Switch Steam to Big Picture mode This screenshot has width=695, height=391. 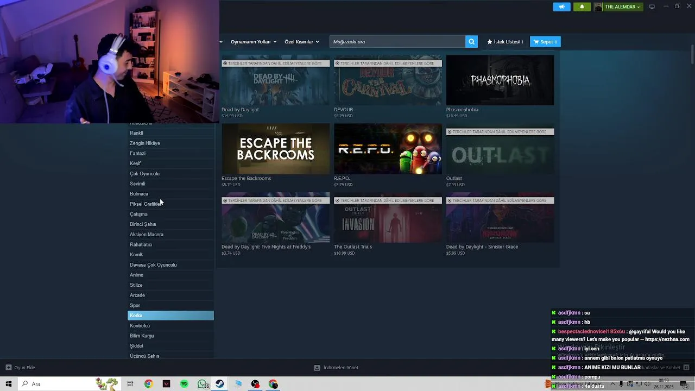click(x=652, y=7)
